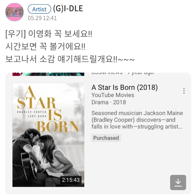Open the A Star Is Born poster thumbnail
The image size is (196, 194).
click(48, 135)
